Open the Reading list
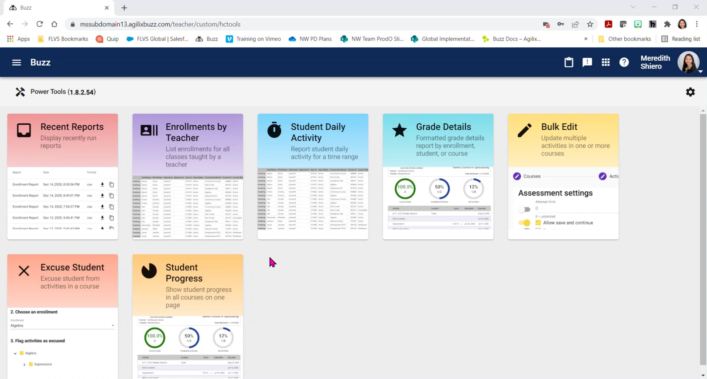 pyautogui.click(x=681, y=39)
